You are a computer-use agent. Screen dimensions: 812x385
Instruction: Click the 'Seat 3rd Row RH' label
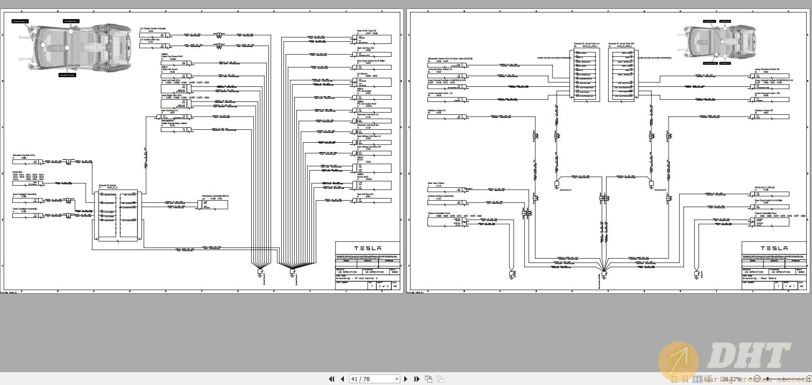click(x=365, y=194)
